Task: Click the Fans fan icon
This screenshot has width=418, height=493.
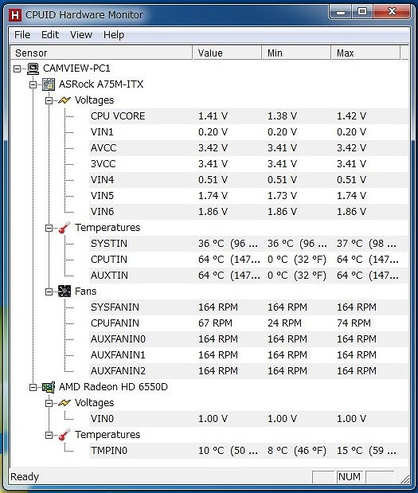Action: 64,291
